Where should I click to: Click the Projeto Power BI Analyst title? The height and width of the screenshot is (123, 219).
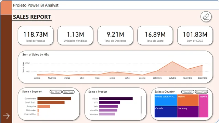36,5
